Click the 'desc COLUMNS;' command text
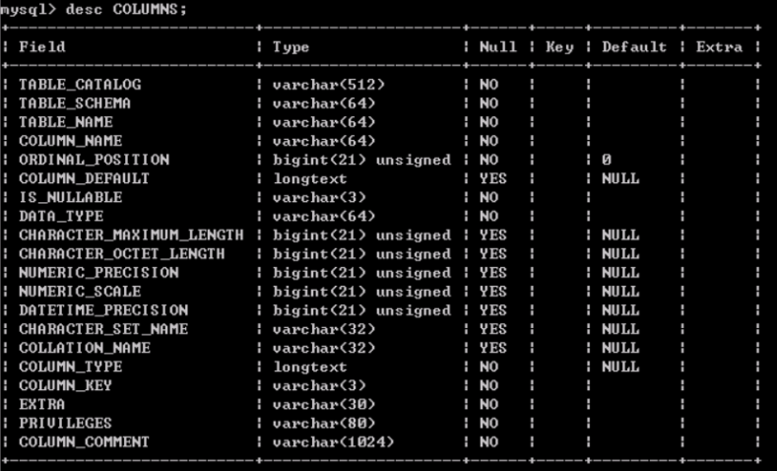This screenshot has width=777, height=471. 126,9
